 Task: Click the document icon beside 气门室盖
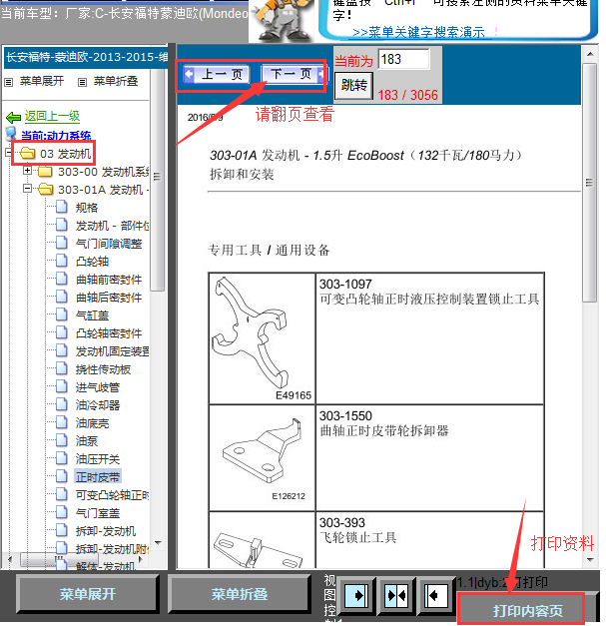tap(62, 512)
